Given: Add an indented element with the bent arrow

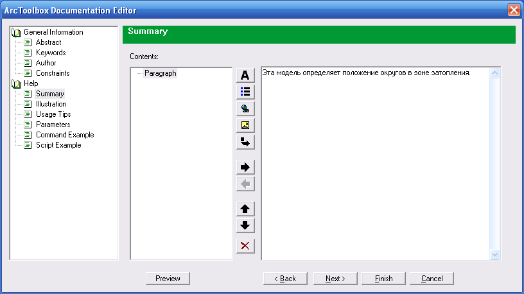Looking at the screenshot, I should pos(245,143).
